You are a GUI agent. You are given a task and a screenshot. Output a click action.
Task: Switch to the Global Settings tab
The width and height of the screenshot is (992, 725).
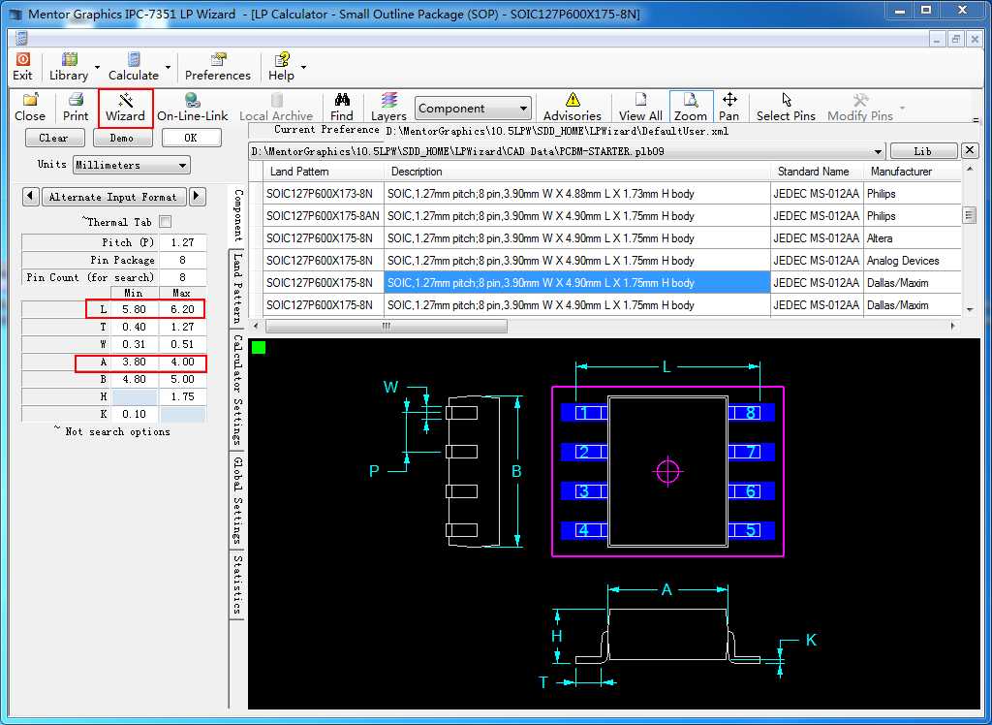click(237, 500)
